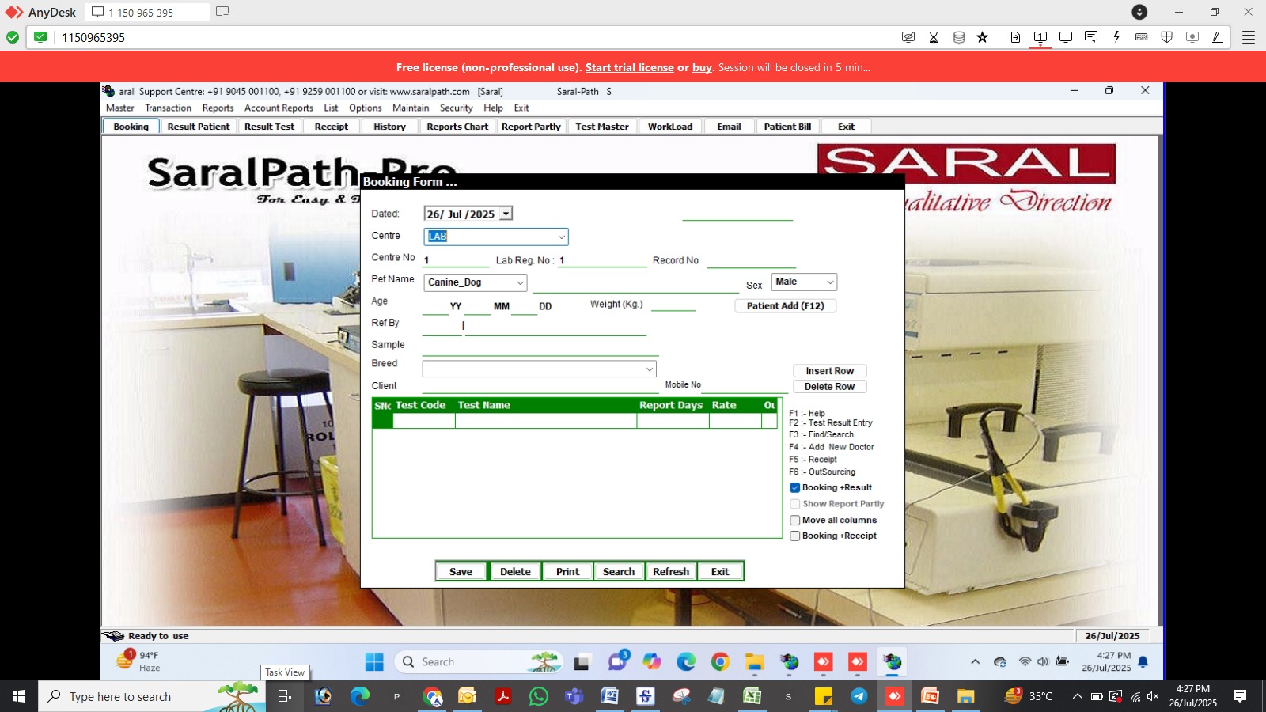Image resolution: width=1266 pixels, height=712 pixels.
Task: Open the Master menu
Action: point(120,108)
